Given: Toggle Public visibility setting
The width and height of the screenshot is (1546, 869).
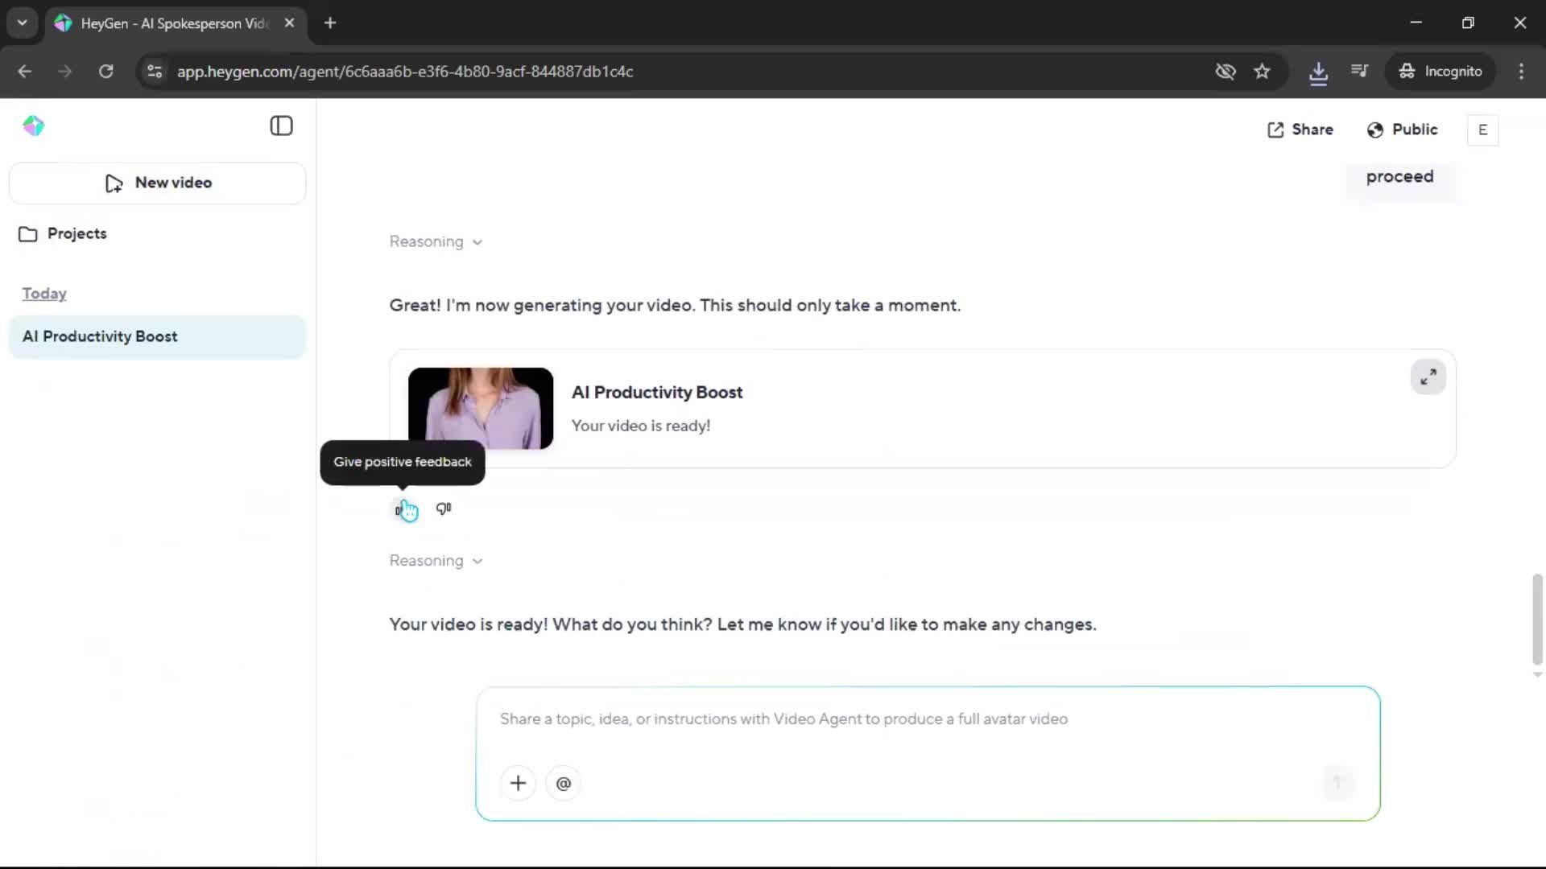Looking at the screenshot, I should [1402, 130].
